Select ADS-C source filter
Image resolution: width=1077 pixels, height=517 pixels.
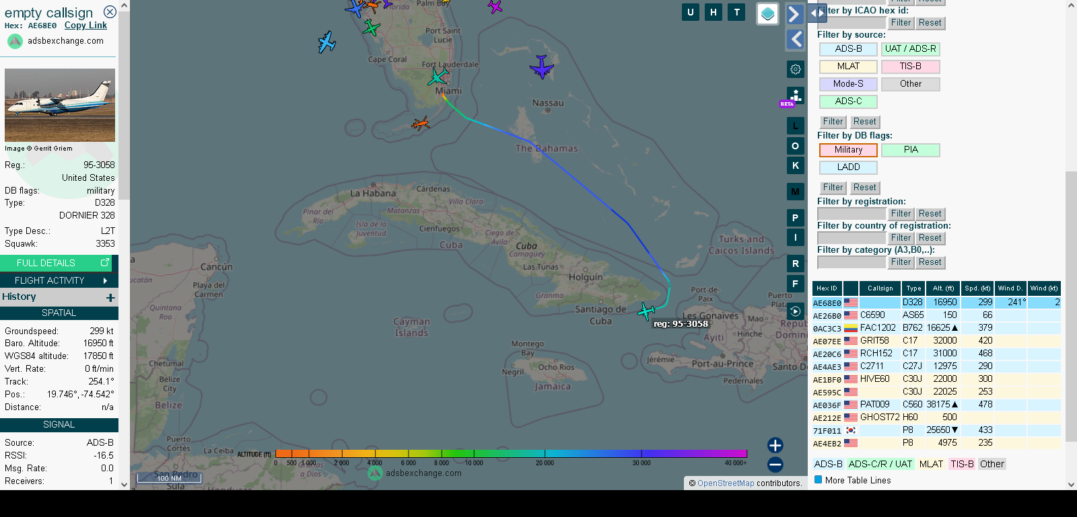click(x=848, y=102)
